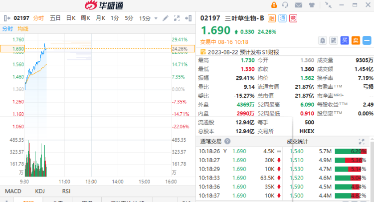This screenshot has height=202, width=374.
Task: Select the MACD indicator
Action: [13, 191]
